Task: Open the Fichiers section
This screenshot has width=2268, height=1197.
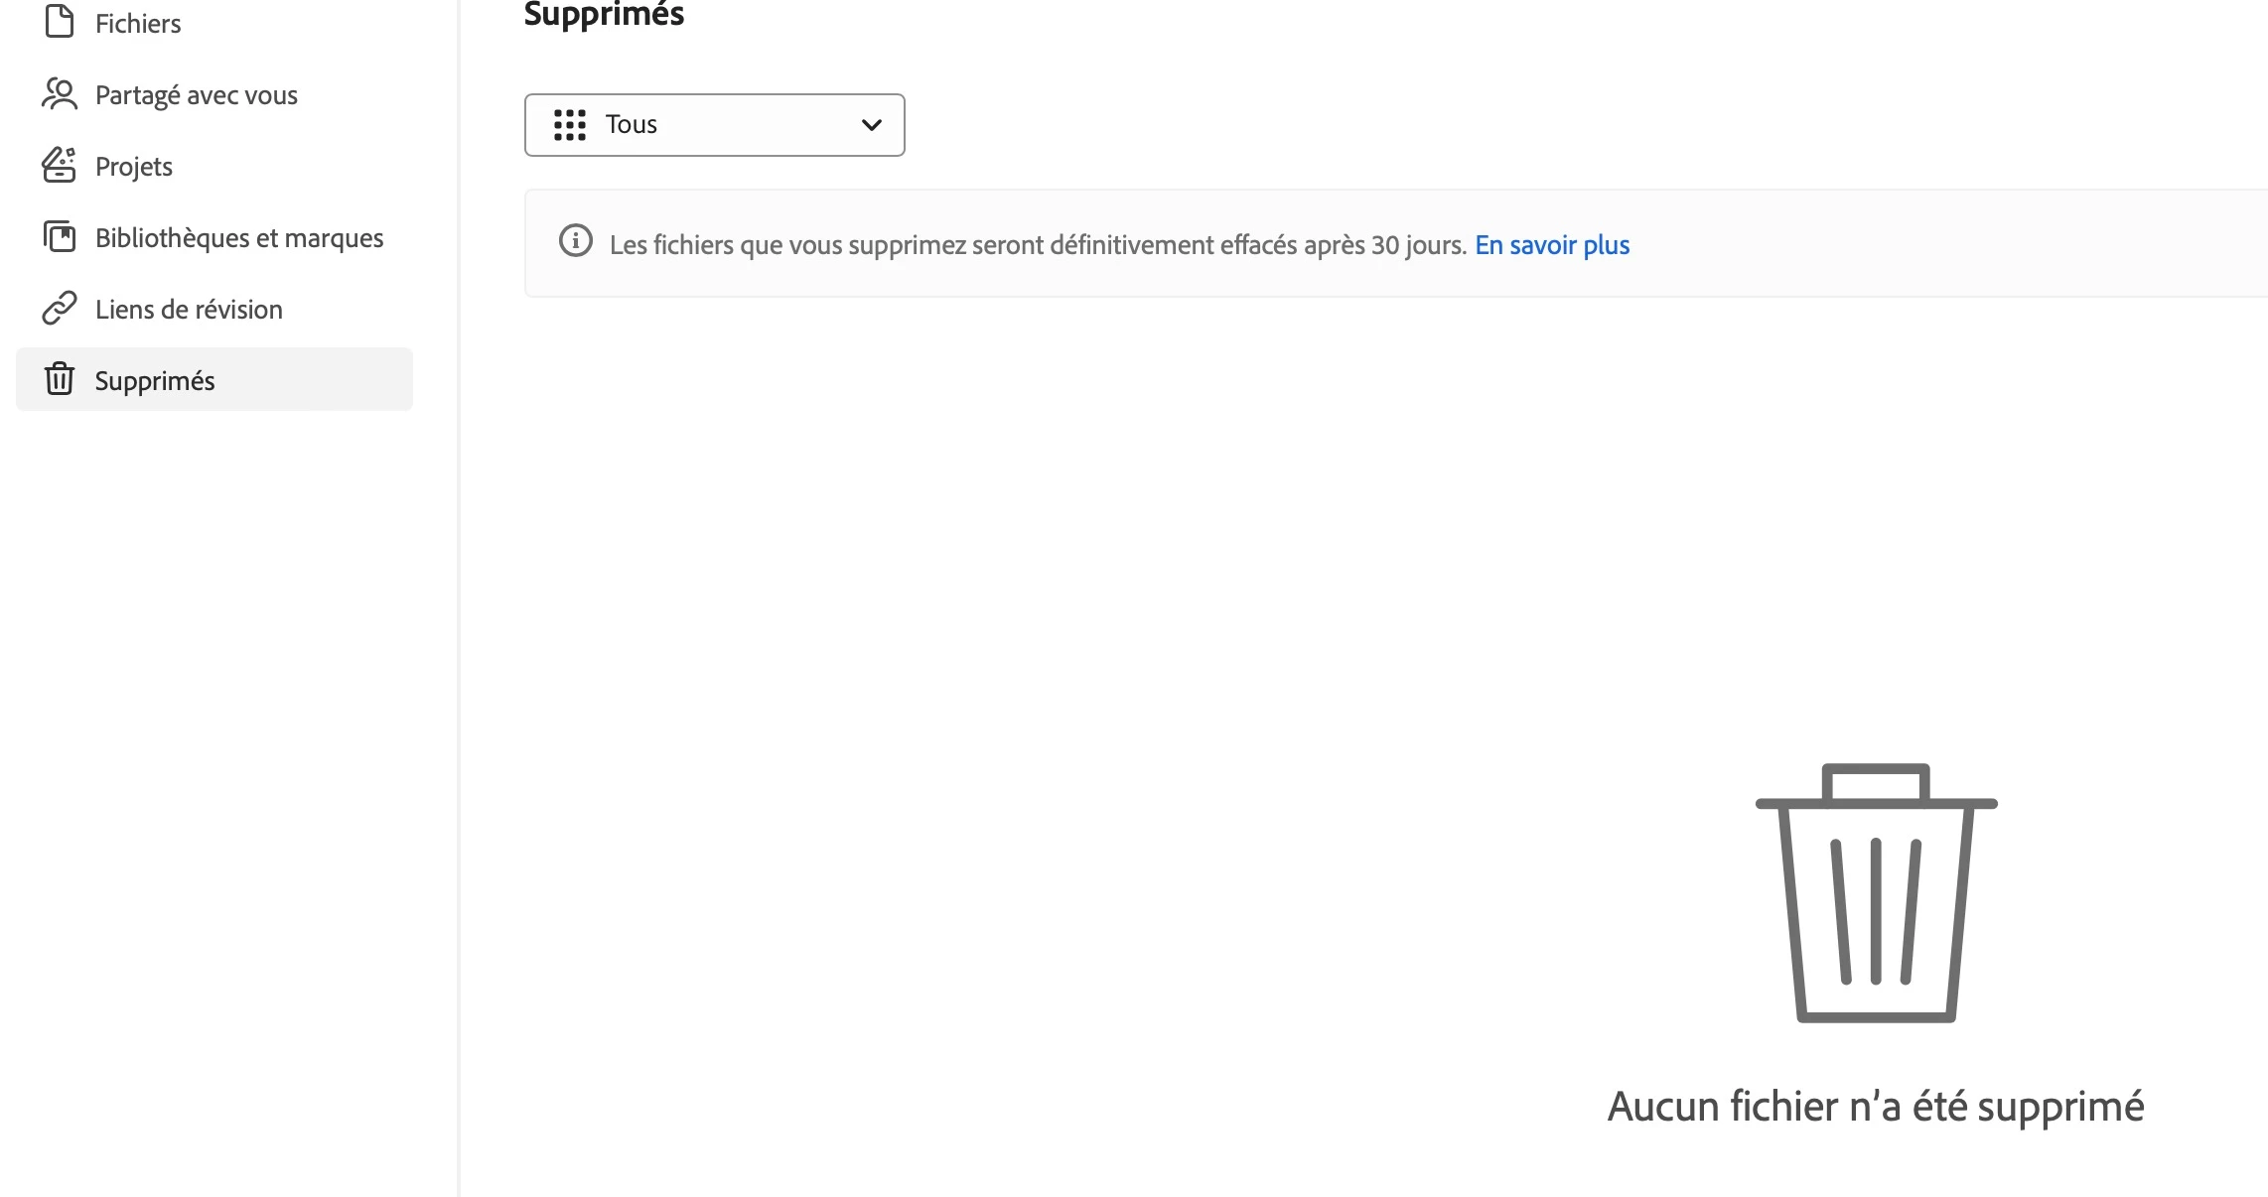Action: pos(138,24)
